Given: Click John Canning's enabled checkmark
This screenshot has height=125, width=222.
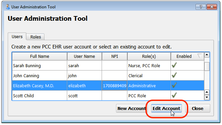Looking at the screenshot, I should point(174,75).
